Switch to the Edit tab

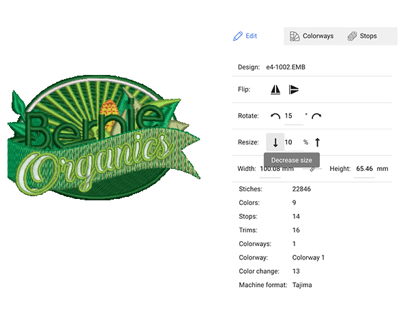pos(245,36)
